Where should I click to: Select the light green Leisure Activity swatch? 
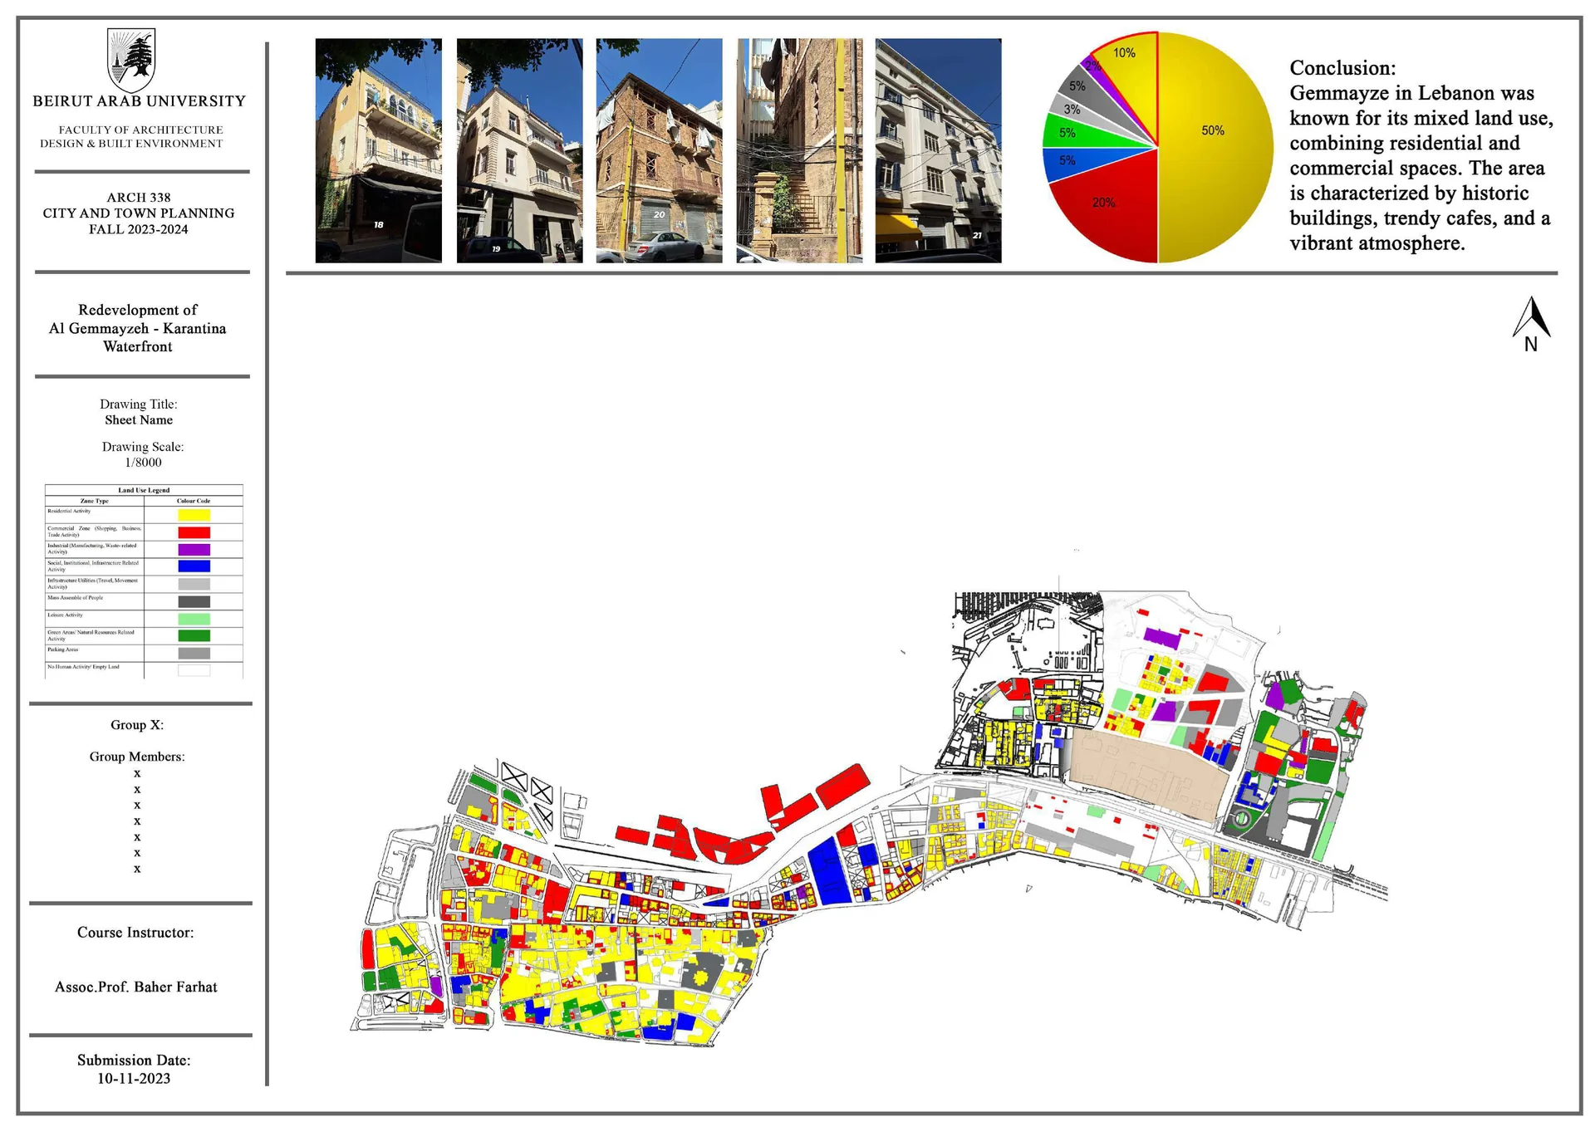pyautogui.click(x=194, y=619)
